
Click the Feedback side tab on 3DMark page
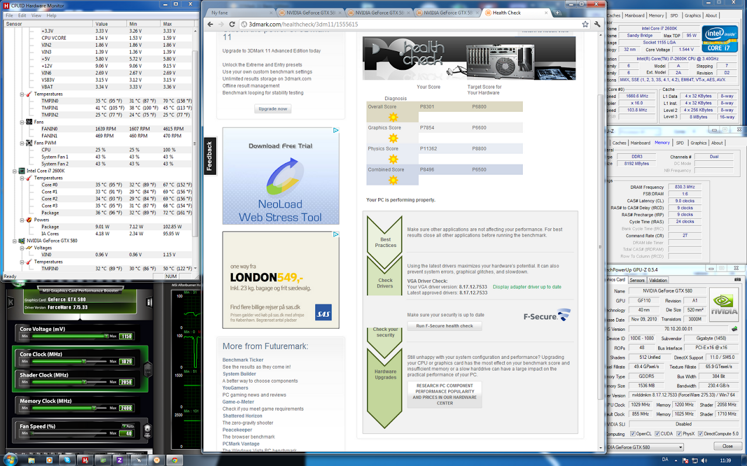(x=210, y=156)
